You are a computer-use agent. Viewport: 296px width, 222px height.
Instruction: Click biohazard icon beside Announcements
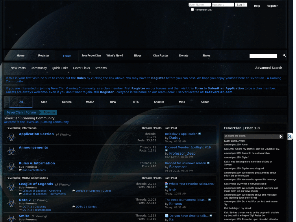[x=11, y=151]
